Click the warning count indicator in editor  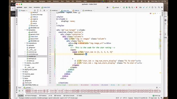click(x=154, y=13)
